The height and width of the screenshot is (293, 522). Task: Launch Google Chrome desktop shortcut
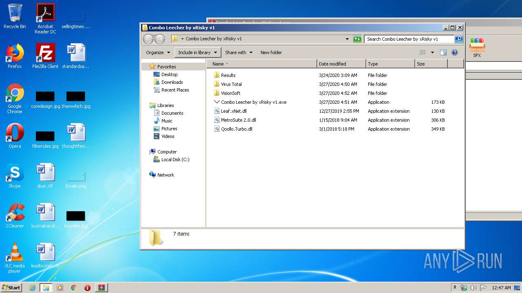(15, 98)
